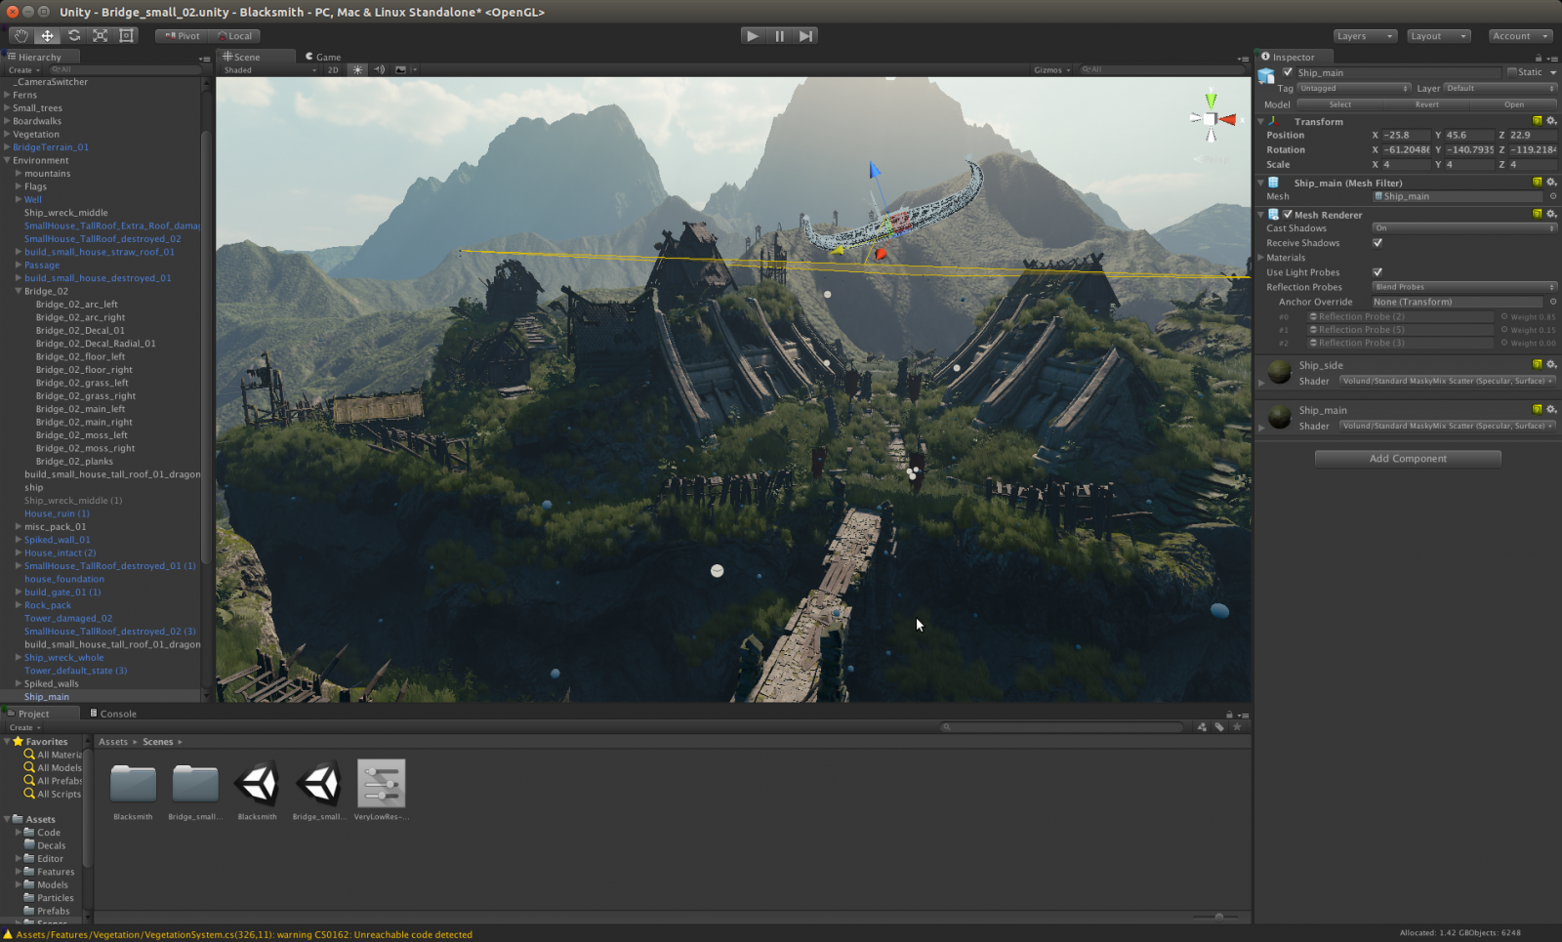Open Cast Shadows dropdown
This screenshot has width=1562, height=942.
(1464, 228)
